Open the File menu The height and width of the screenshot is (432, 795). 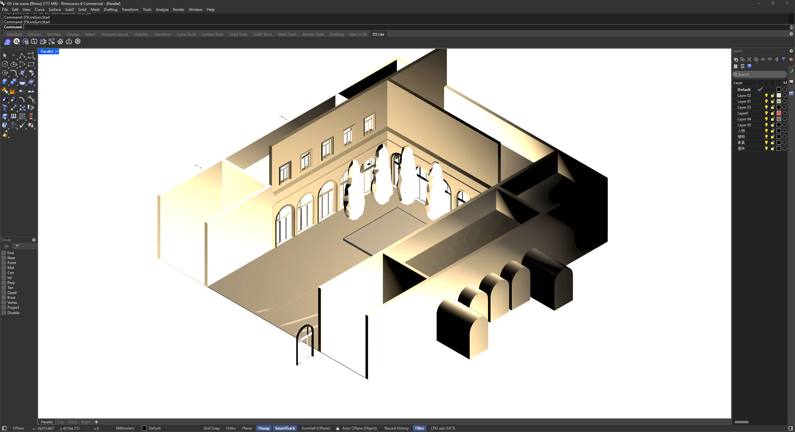5,10
